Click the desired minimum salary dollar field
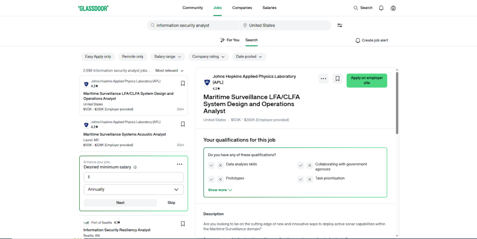Viewport: 477px width, 239px height. (134, 177)
